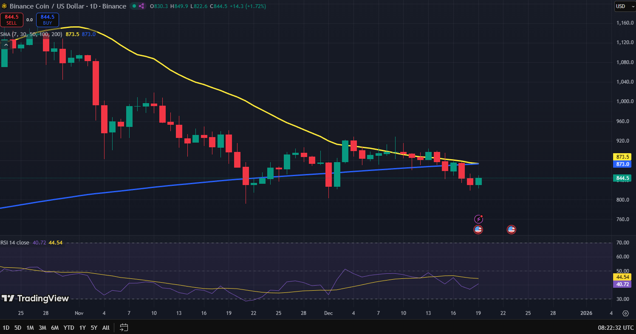Click the purple data-source icon beside the symbol
The width and height of the screenshot is (636, 334).
point(141,6)
